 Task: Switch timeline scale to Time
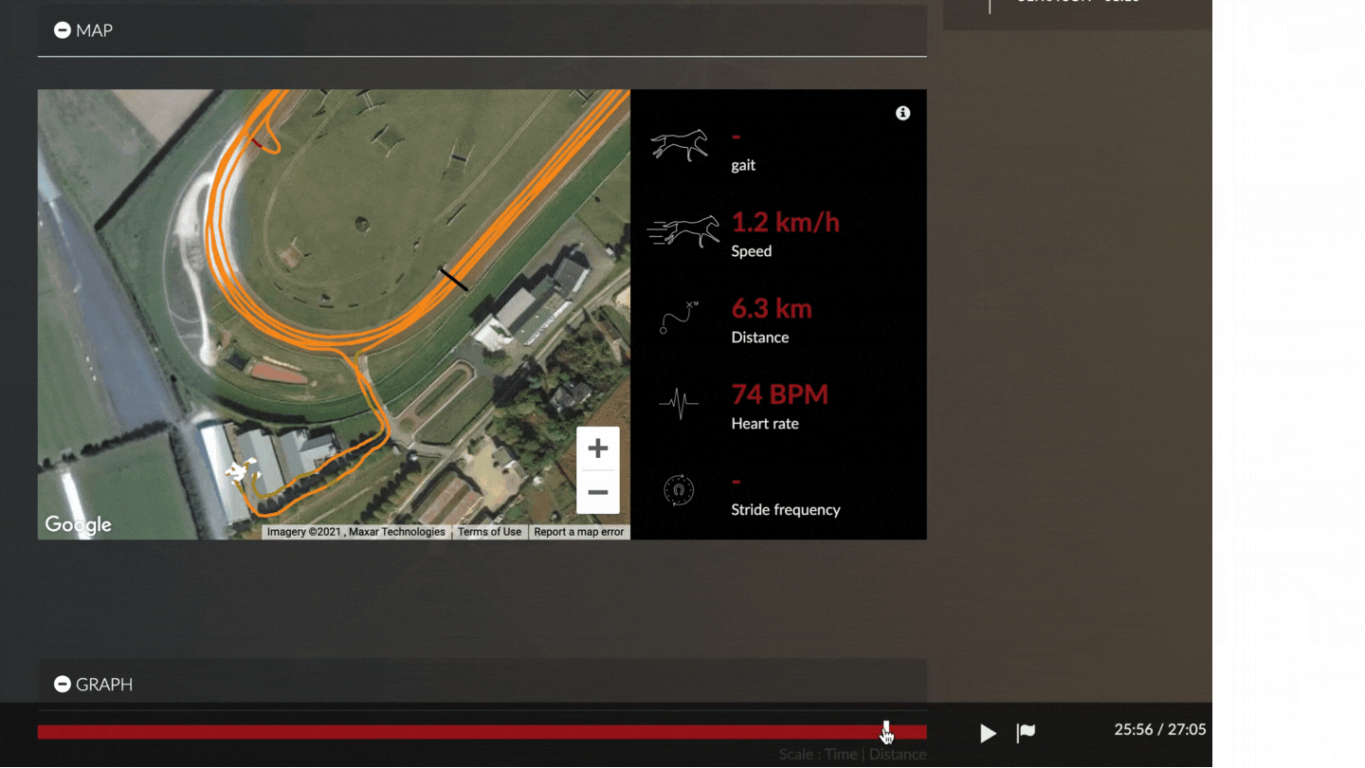coord(841,755)
